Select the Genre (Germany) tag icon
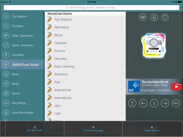 tap(6, 45)
